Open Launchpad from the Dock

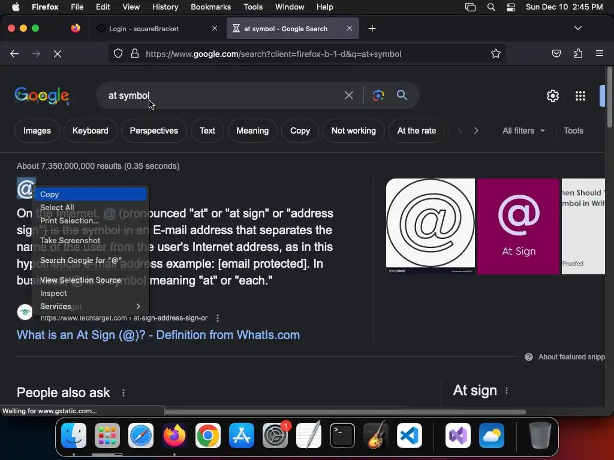click(x=107, y=435)
